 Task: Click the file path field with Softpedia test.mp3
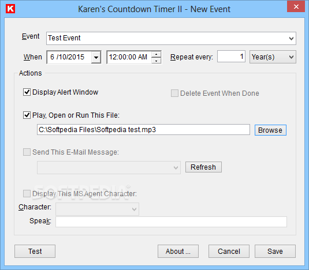143,129
